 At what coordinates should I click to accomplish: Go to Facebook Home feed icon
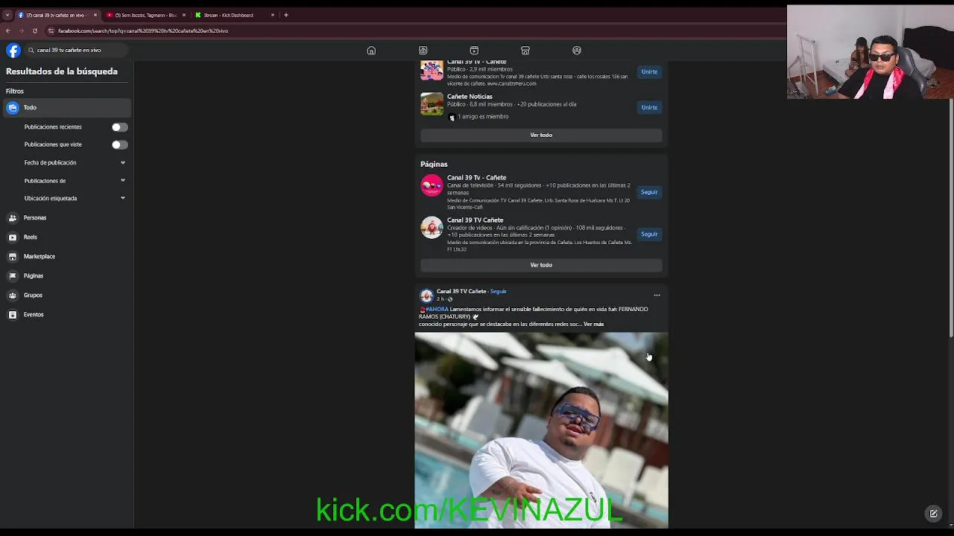371,51
